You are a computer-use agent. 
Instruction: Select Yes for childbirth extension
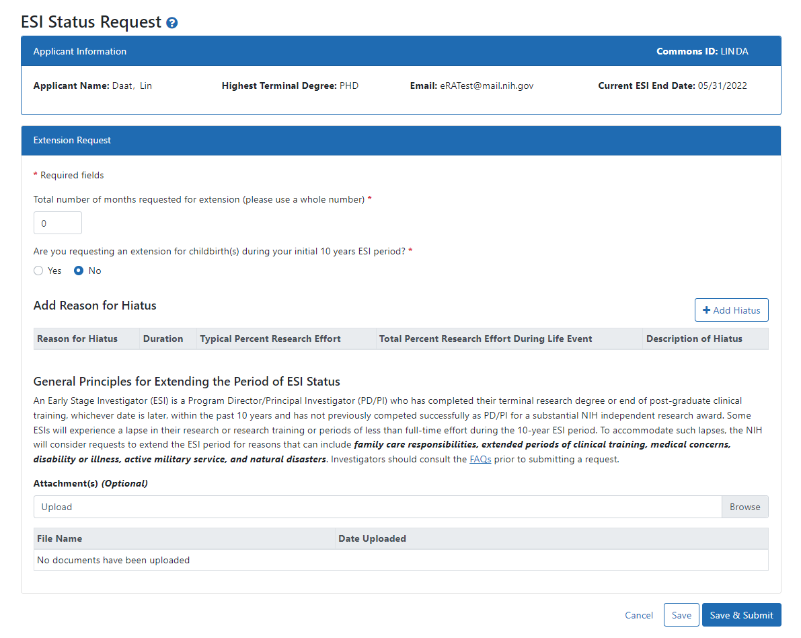click(38, 271)
